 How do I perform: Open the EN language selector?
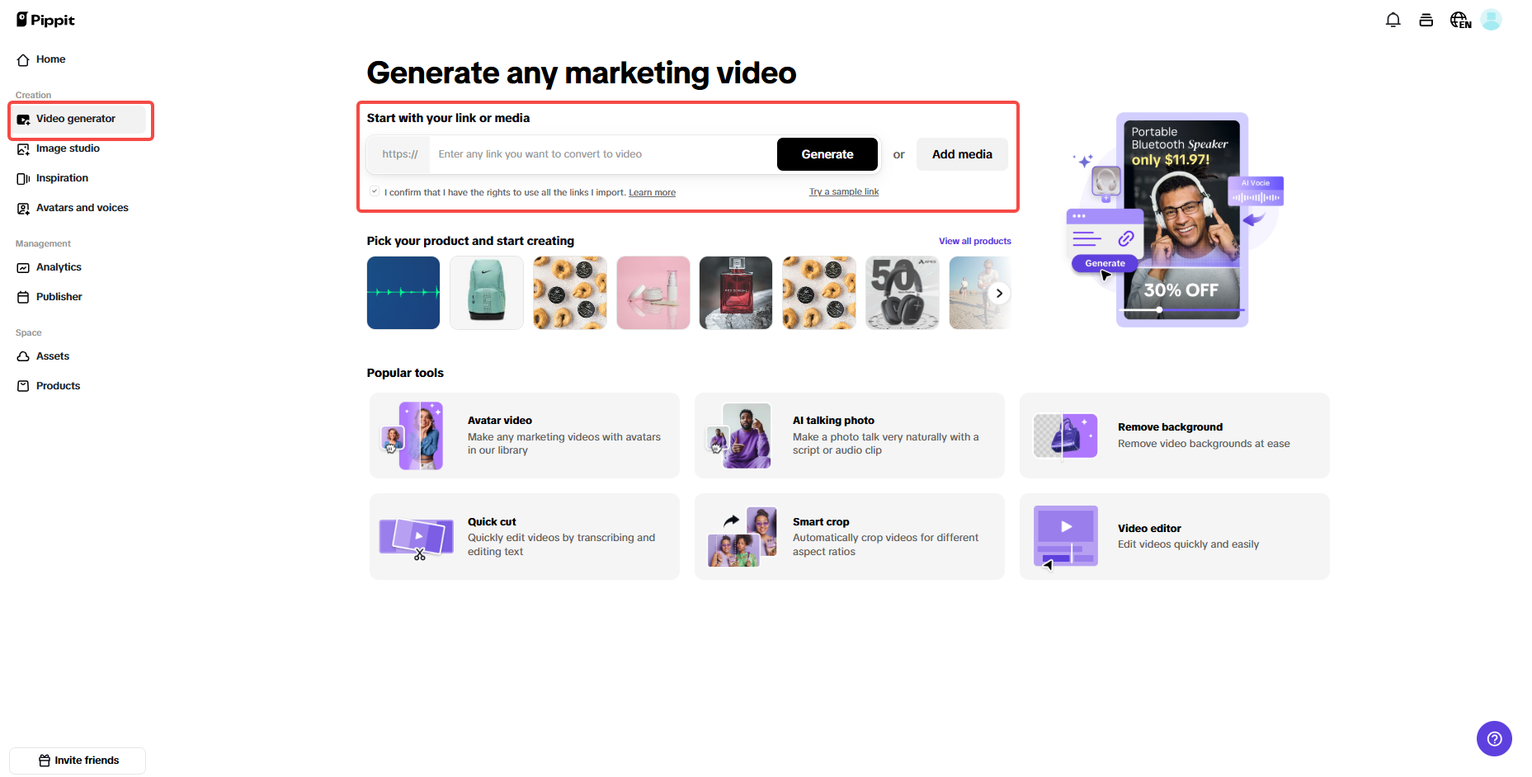(x=1459, y=19)
